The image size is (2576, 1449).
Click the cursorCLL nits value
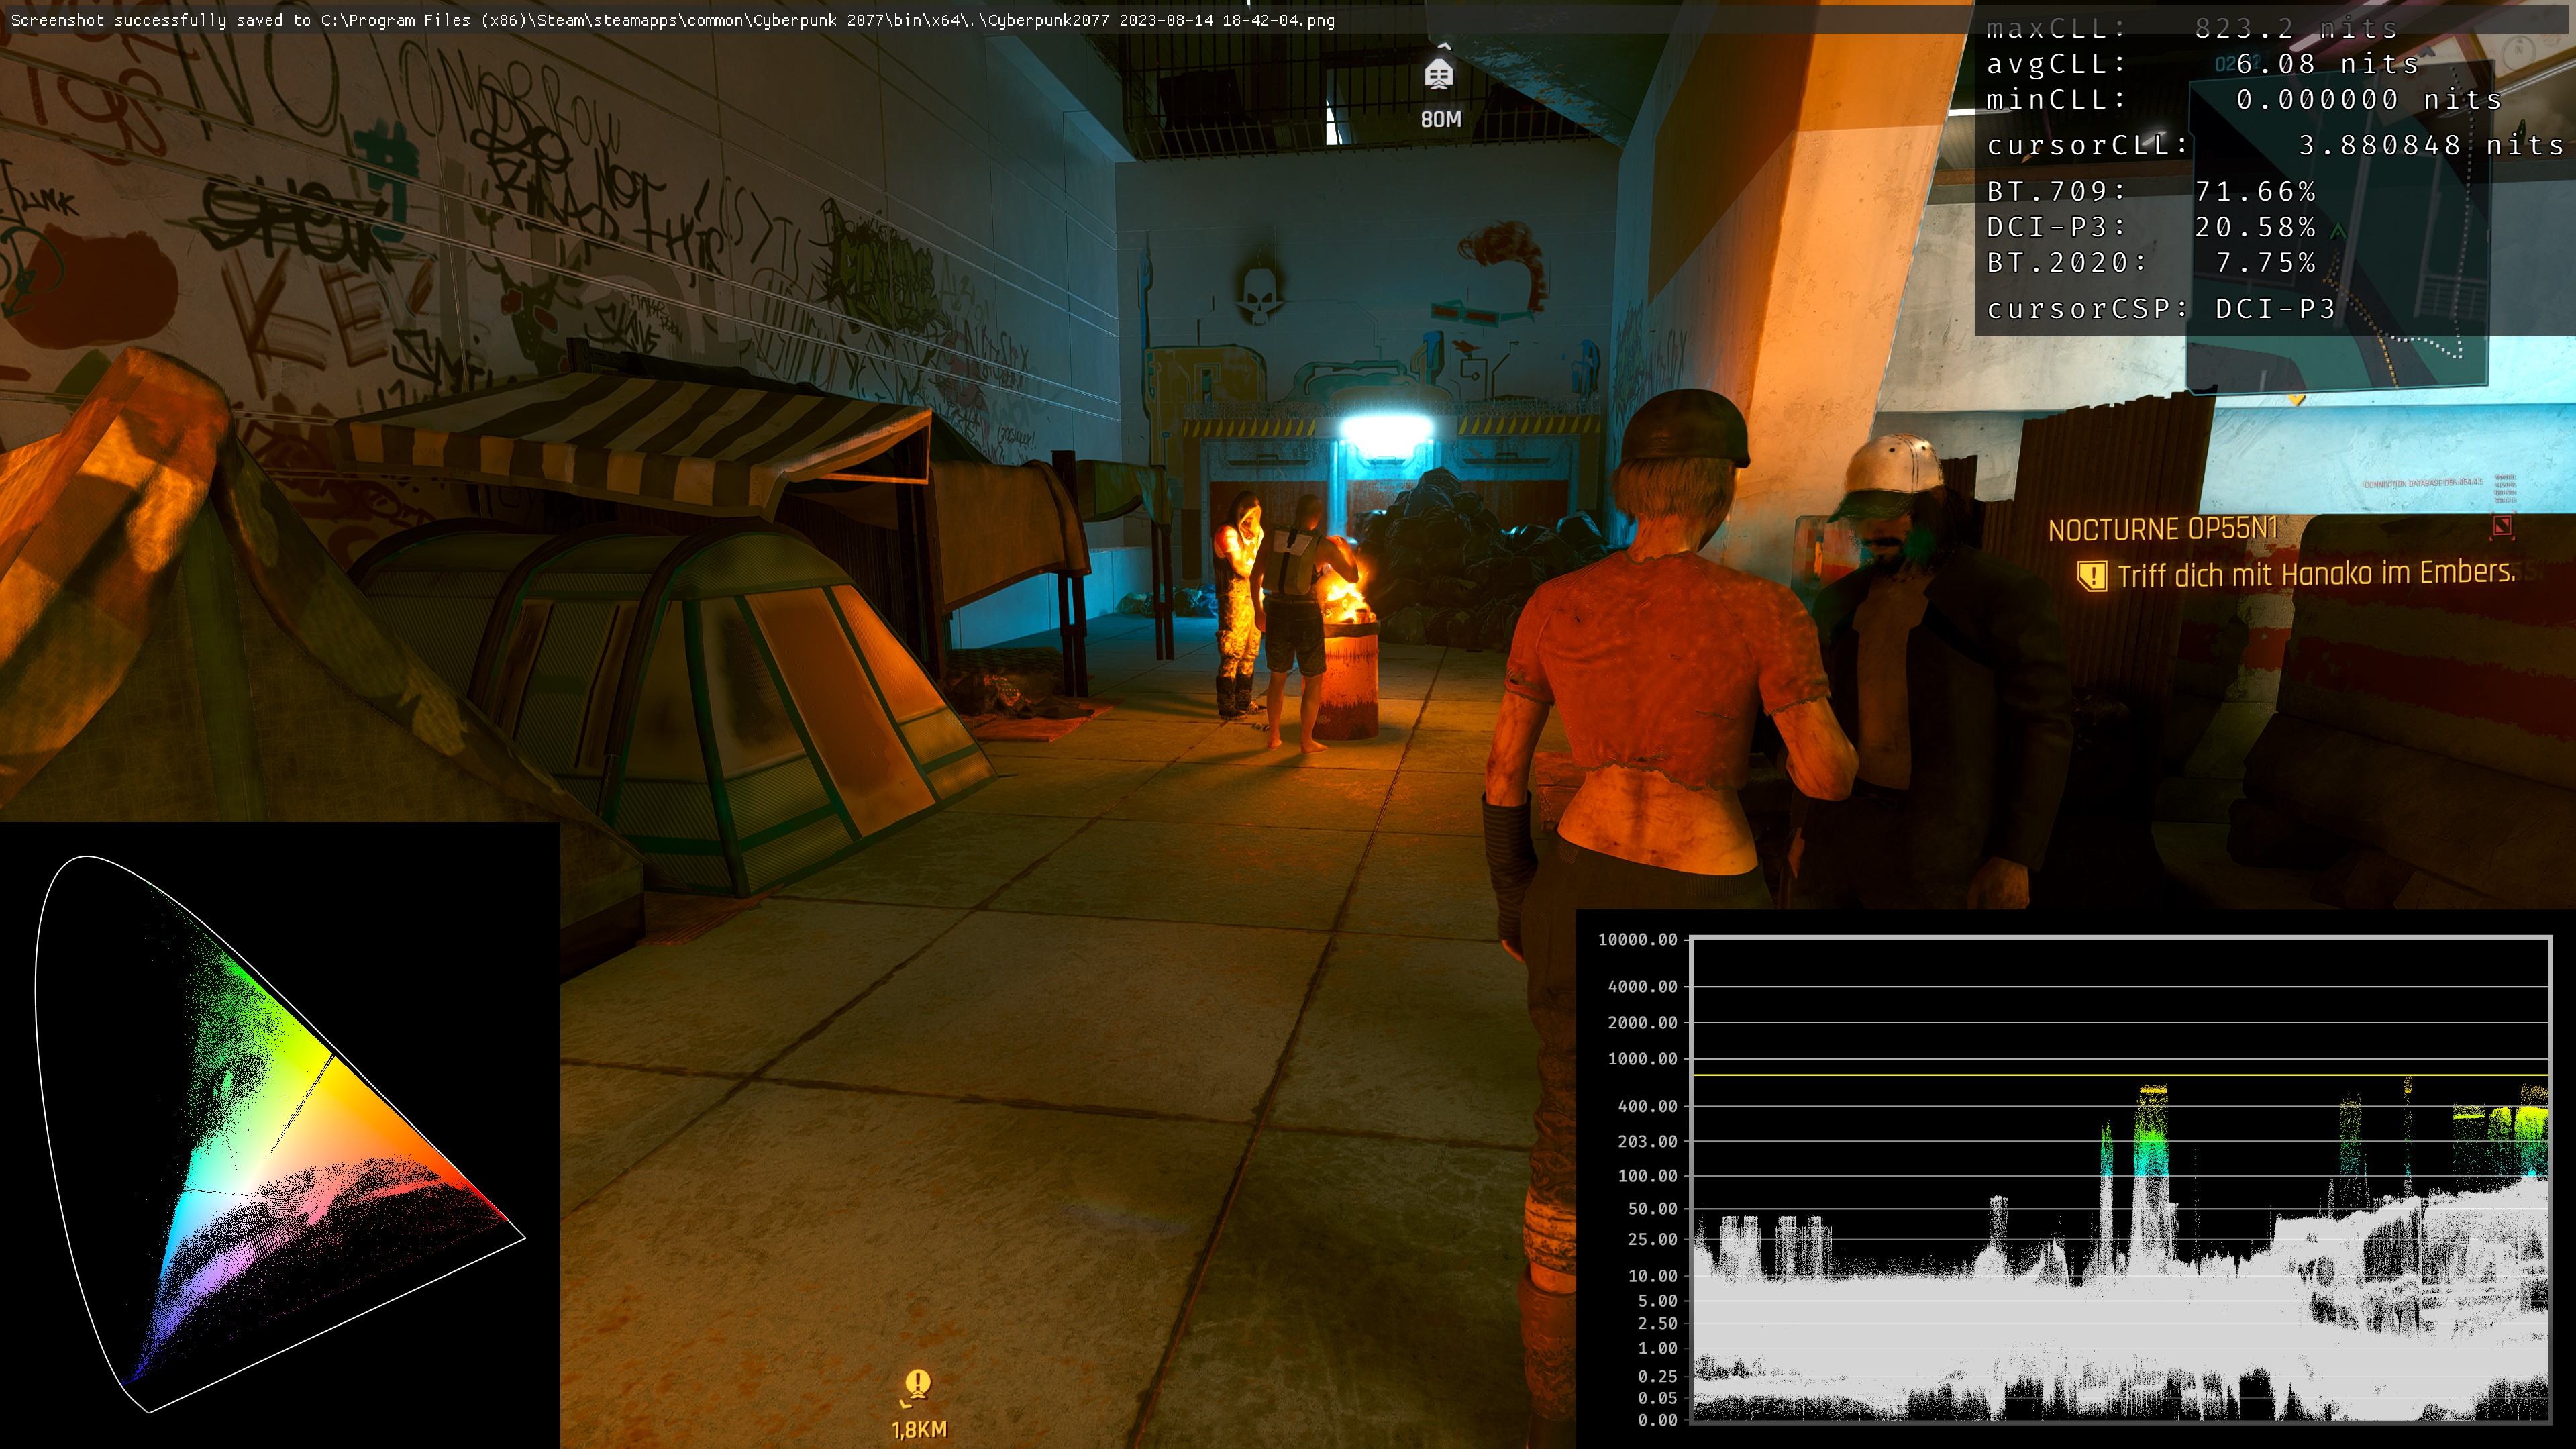point(2430,146)
